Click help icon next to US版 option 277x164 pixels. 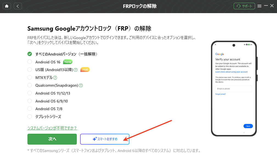click(75, 70)
